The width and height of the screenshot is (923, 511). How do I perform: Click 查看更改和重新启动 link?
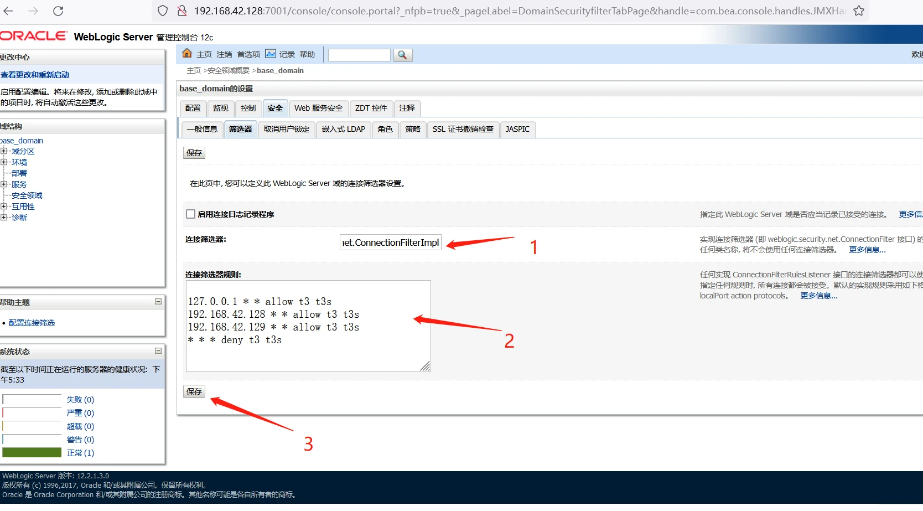coord(35,75)
